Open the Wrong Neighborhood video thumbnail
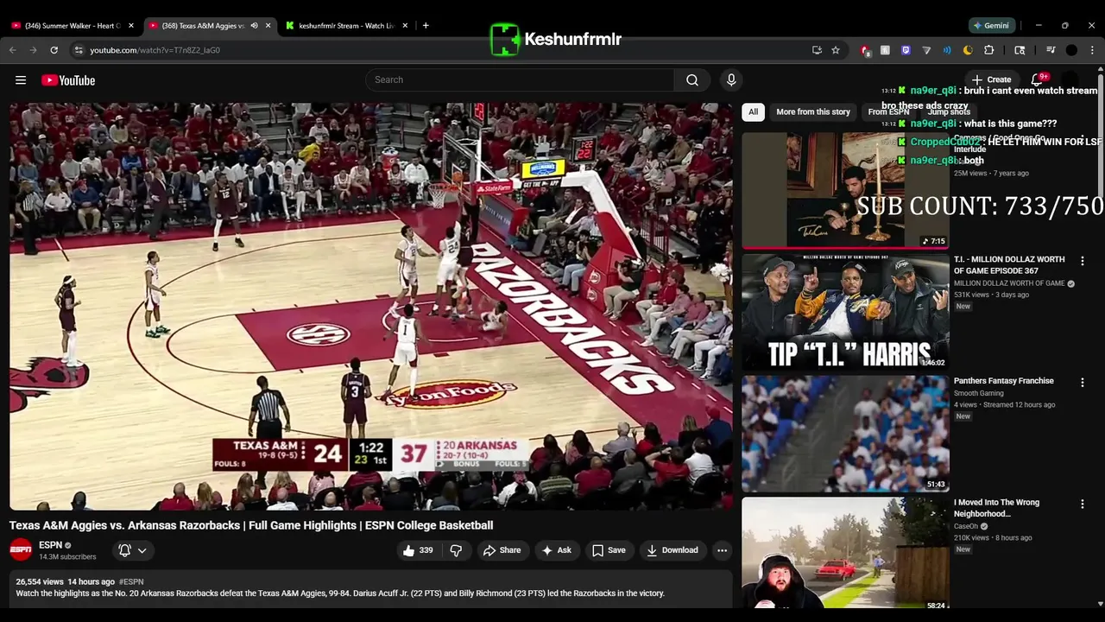 [x=845, y=554]
